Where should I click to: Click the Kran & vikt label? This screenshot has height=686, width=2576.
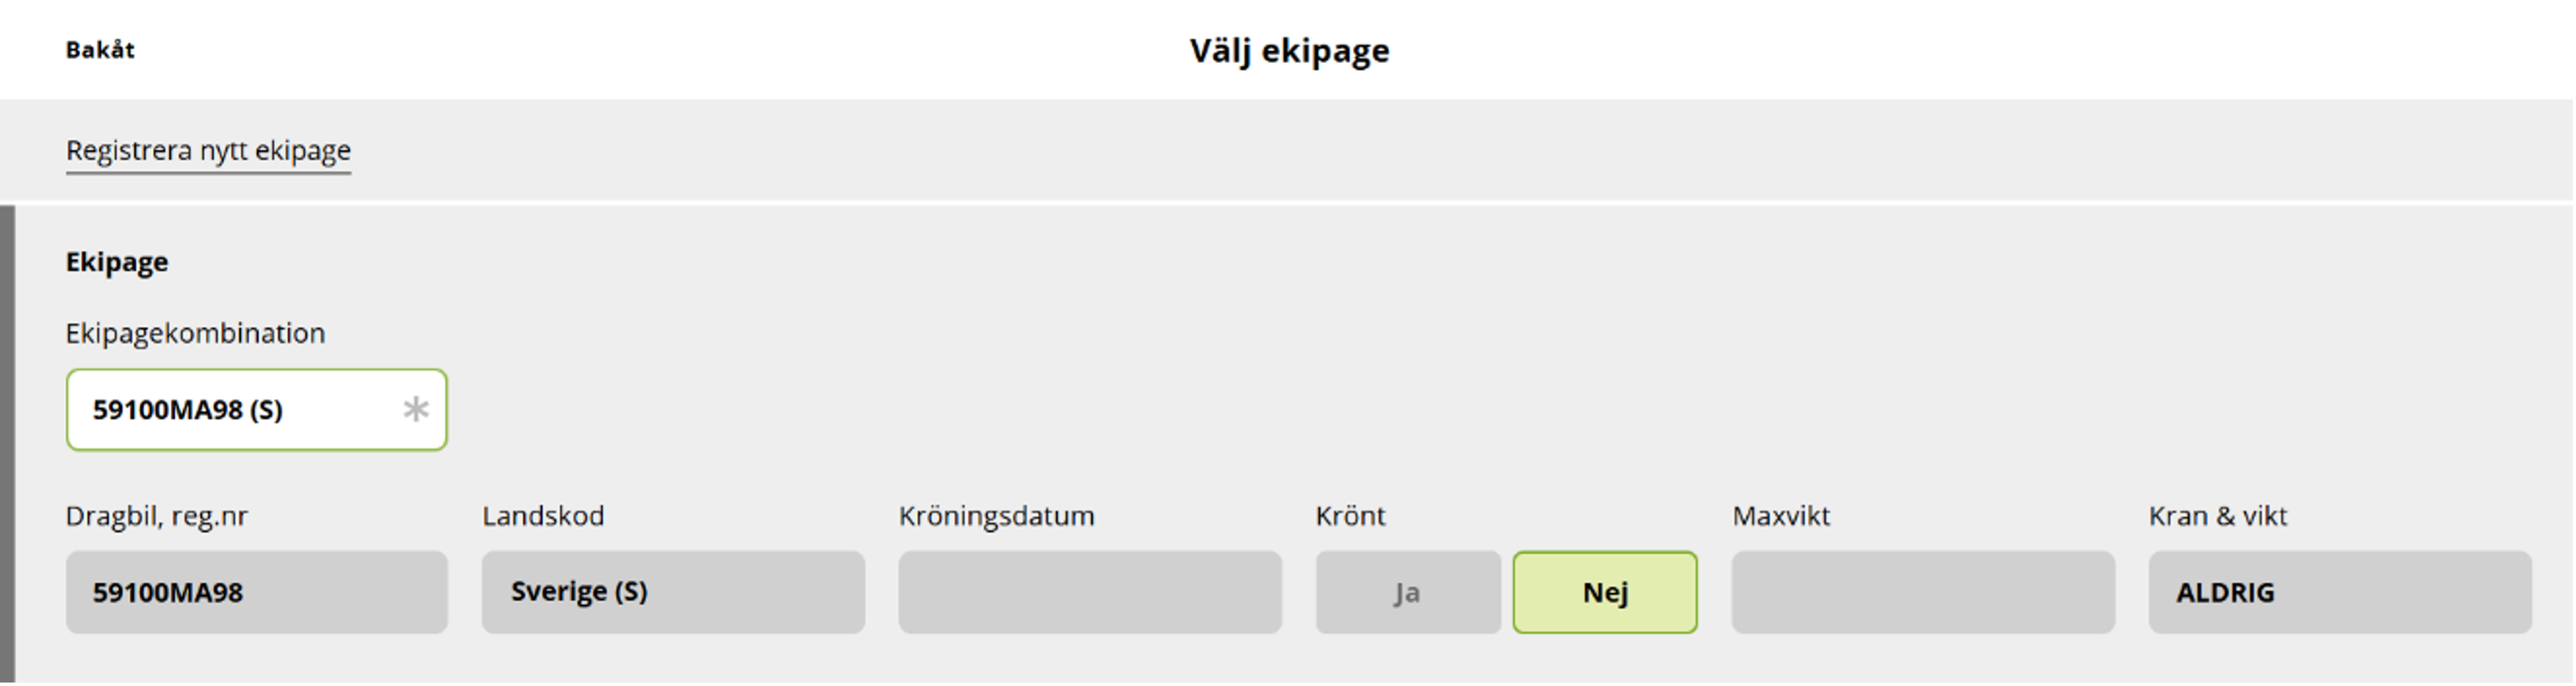tap(2217, 516)
